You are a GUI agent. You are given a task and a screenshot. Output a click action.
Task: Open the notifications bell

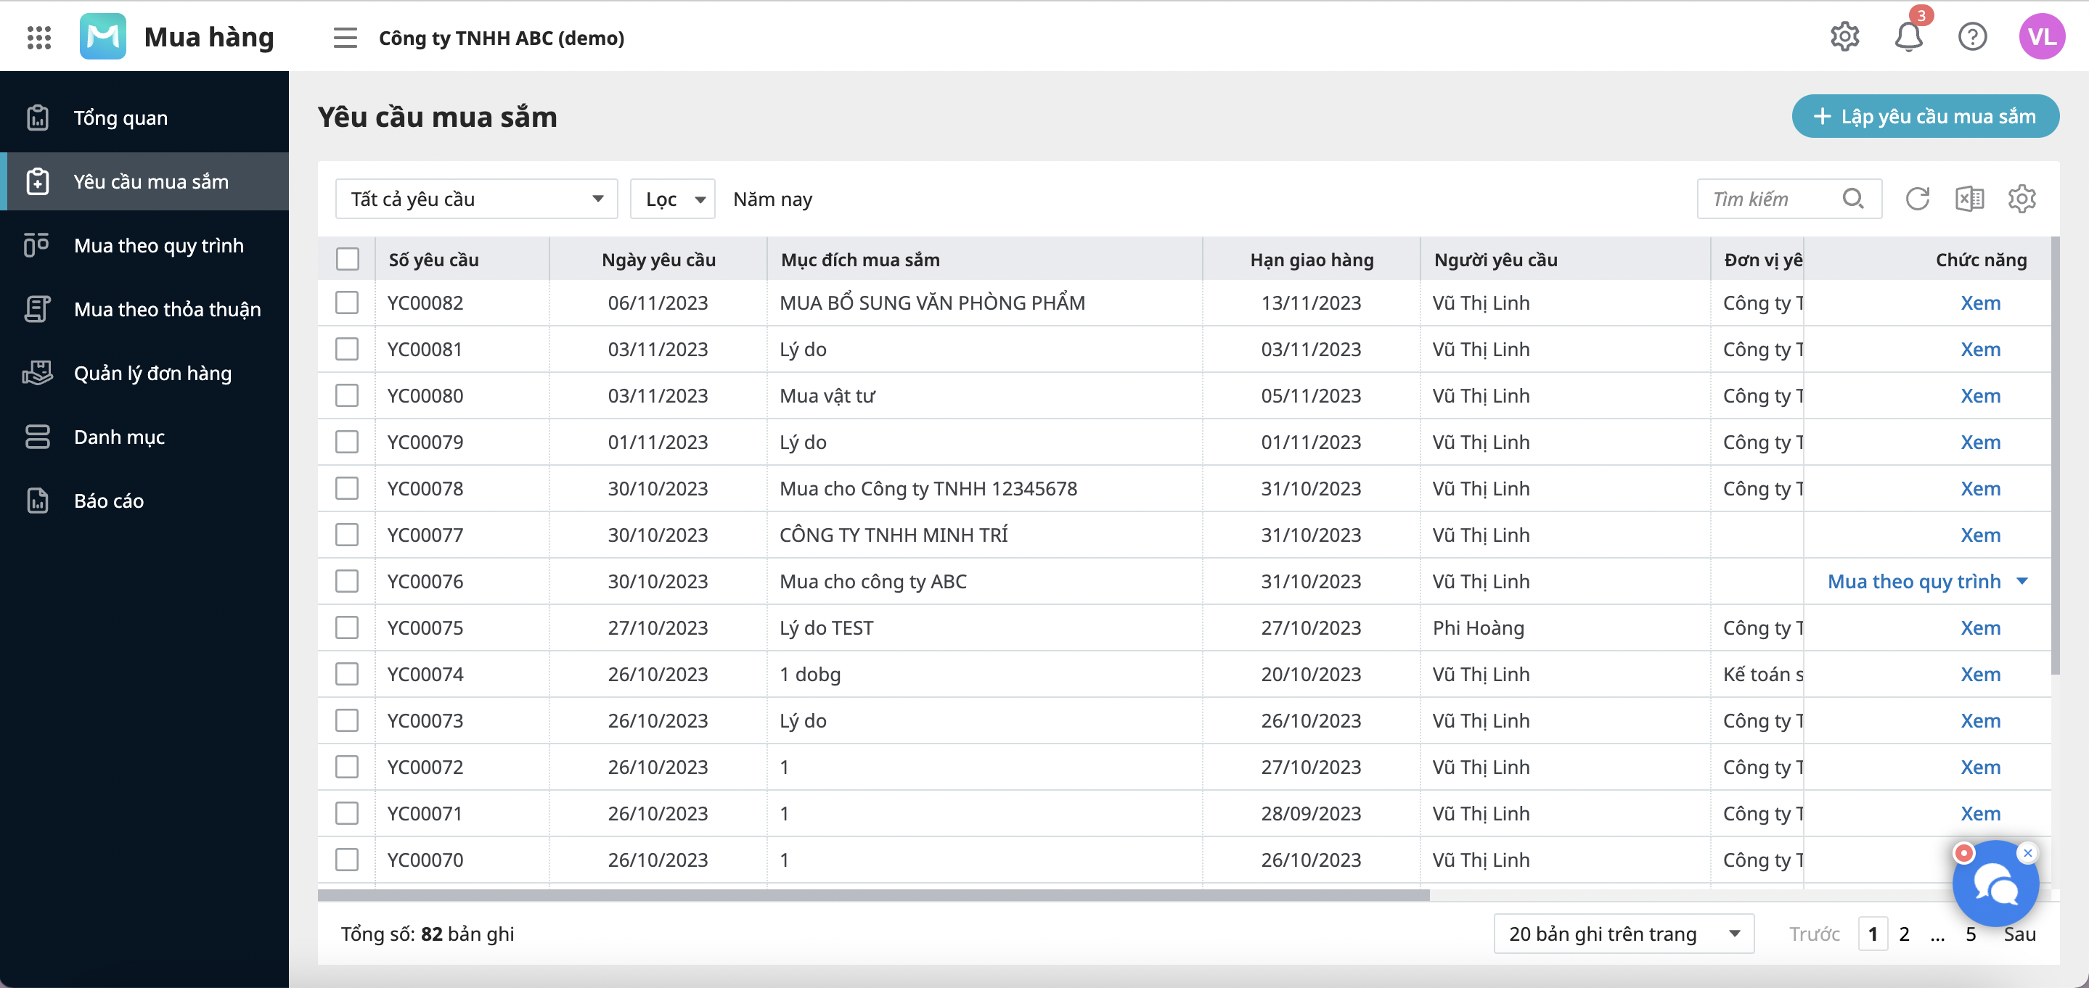pyautogui.click(x=1909, y=36)
